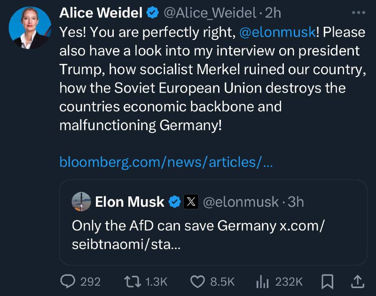Click the repost arrows icon
The image size is (376, 296).
(x=133, y=281)
